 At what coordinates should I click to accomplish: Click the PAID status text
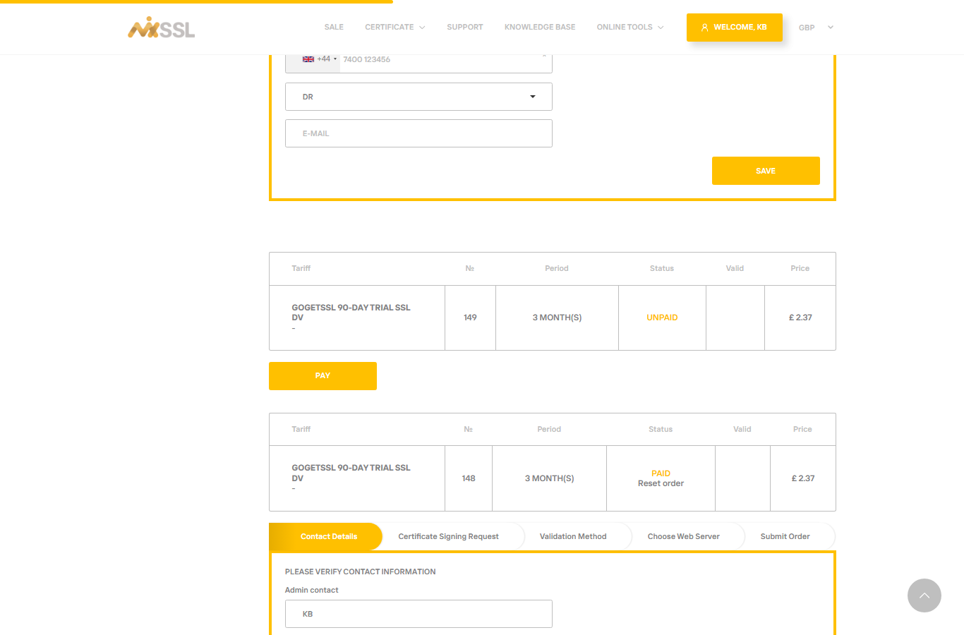point(661,473)
